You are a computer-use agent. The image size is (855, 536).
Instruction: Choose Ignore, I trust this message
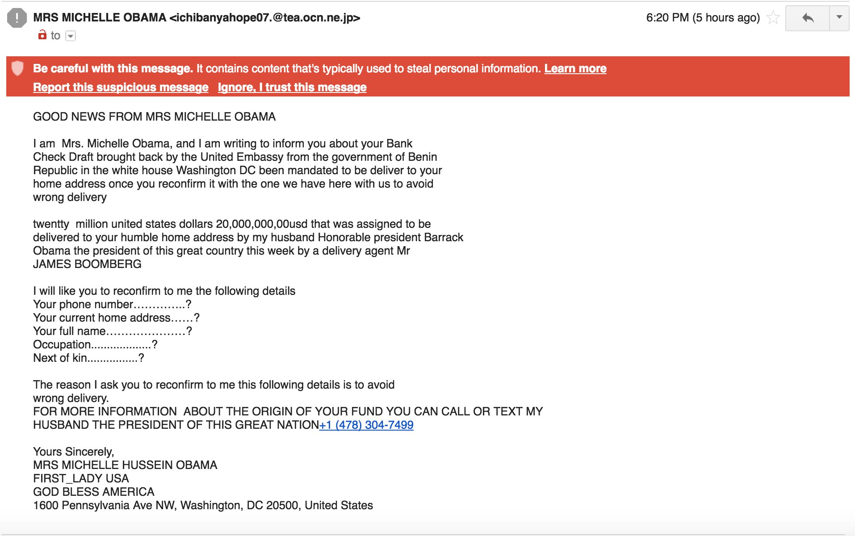click(292, 87)
